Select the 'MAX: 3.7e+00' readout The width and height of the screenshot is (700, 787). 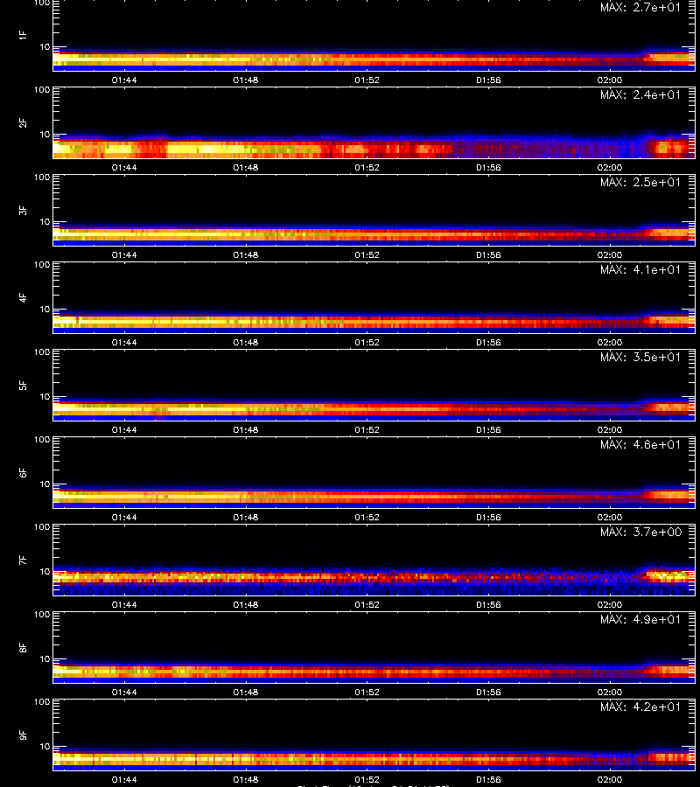640,532
